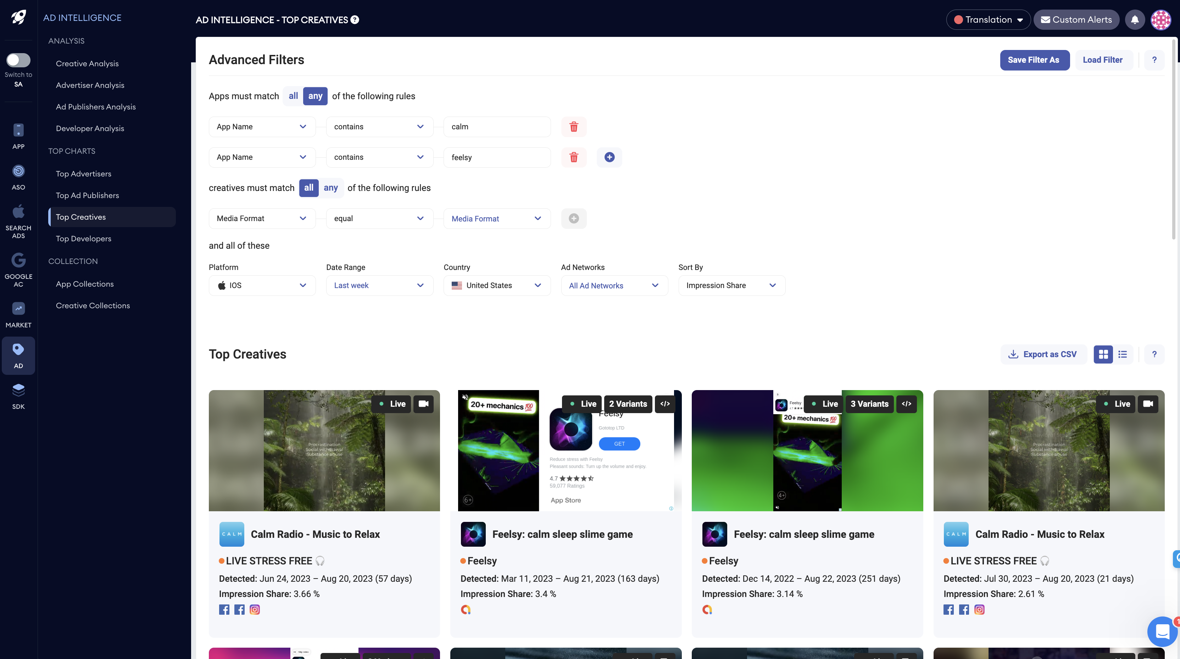Open the Country dropdown showing United States
The width and height of the screenshot is (1180, 659).
tap(496, 286)
